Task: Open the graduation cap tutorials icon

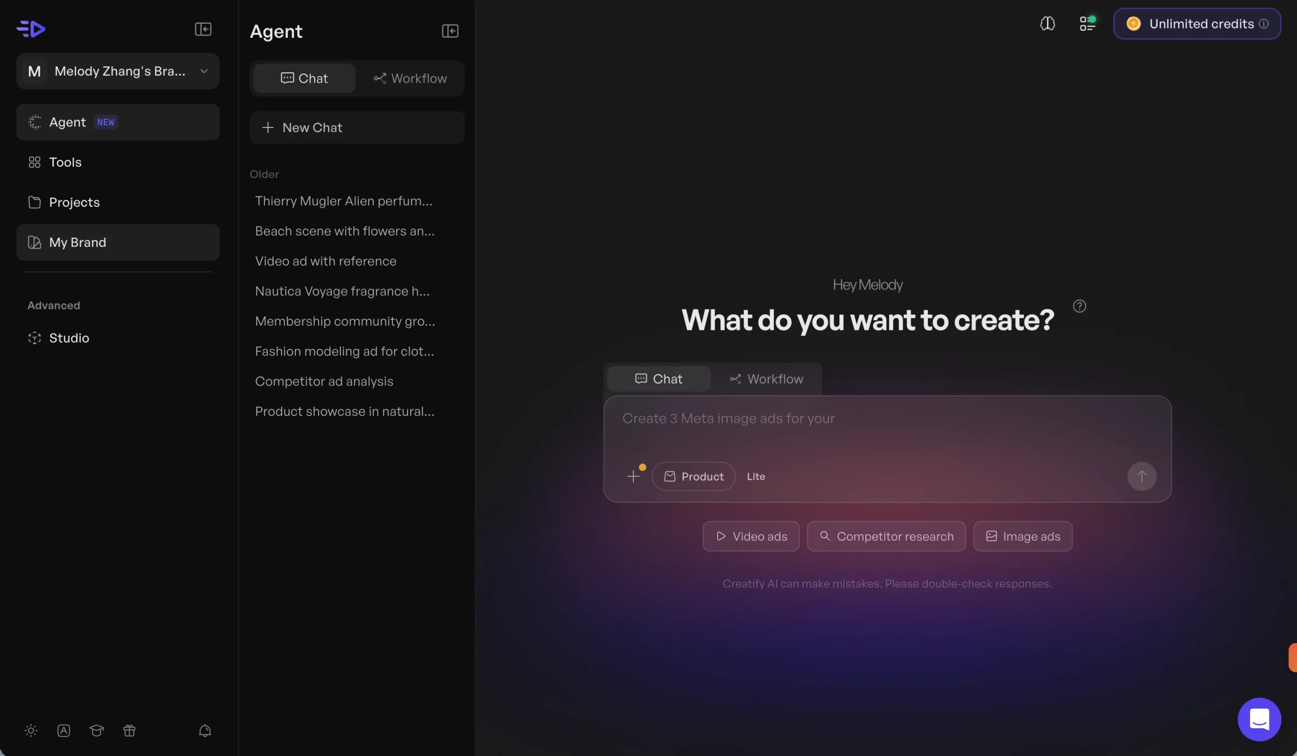Action: [x=97, y=731]
